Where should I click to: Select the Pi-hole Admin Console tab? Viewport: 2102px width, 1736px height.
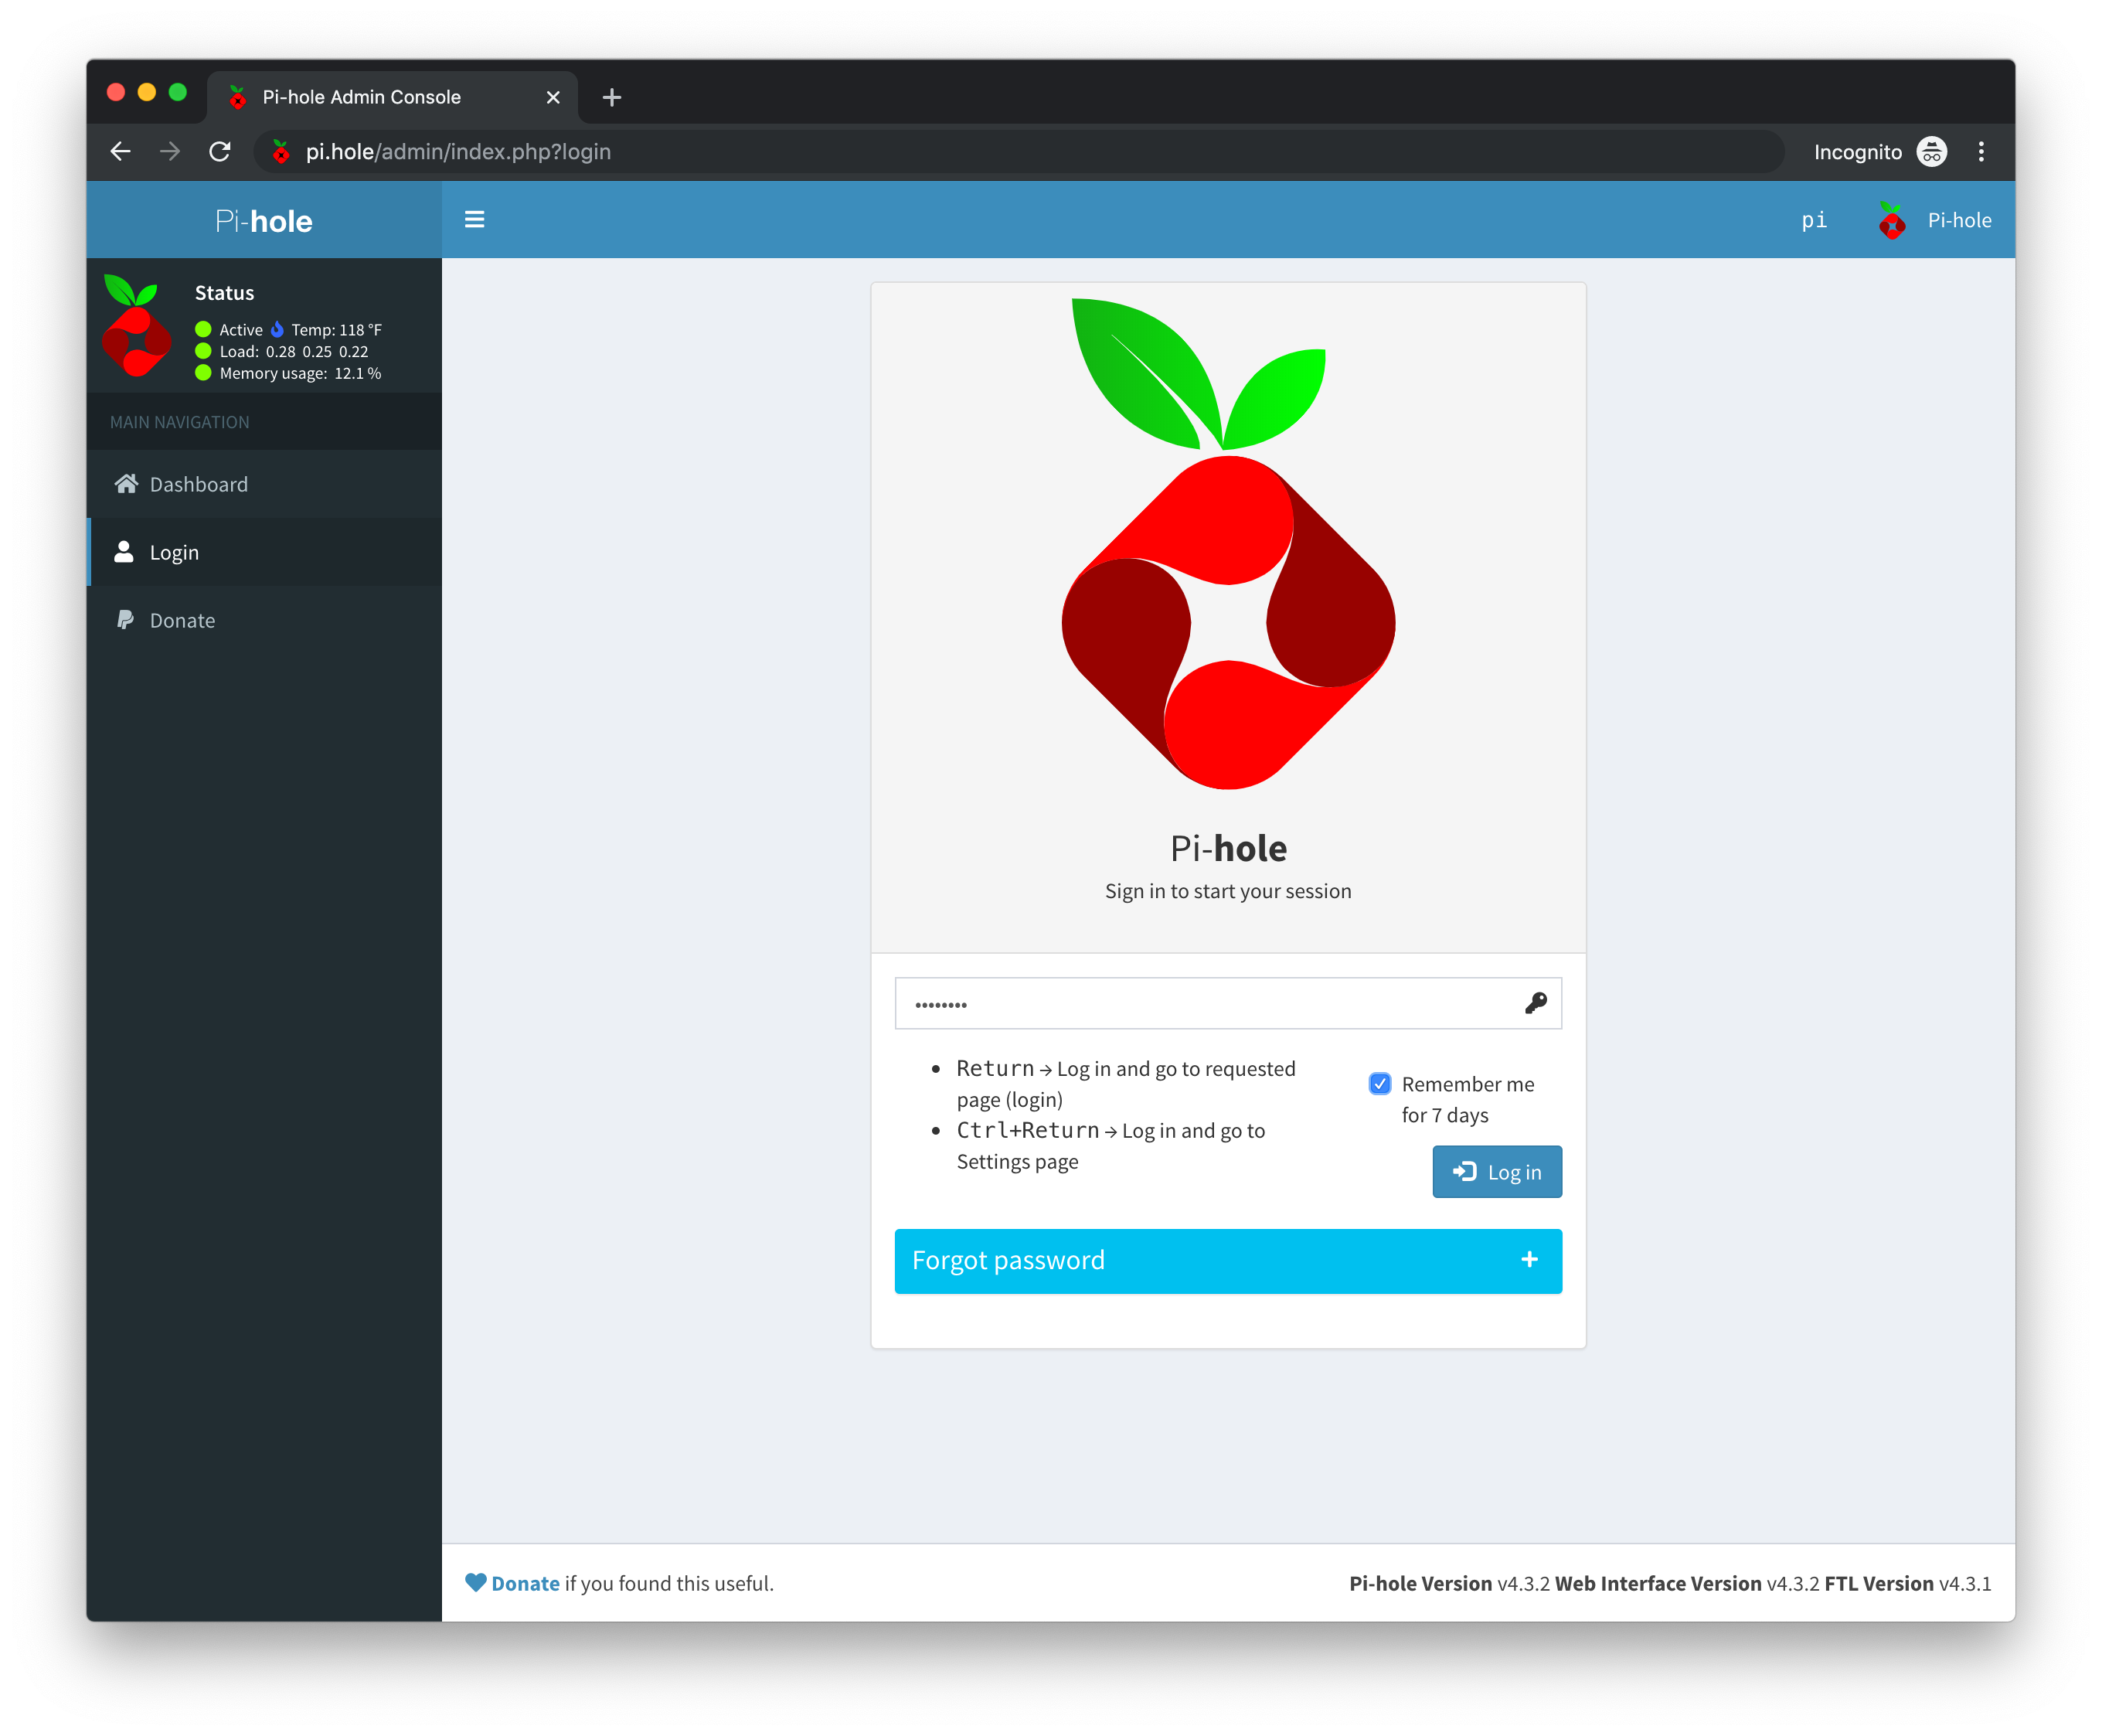click(x=362, y=97)
